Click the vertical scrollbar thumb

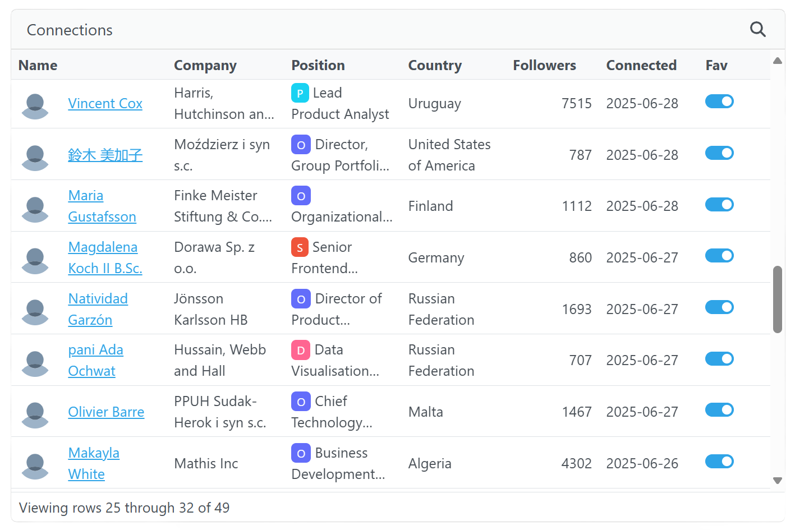777,299
